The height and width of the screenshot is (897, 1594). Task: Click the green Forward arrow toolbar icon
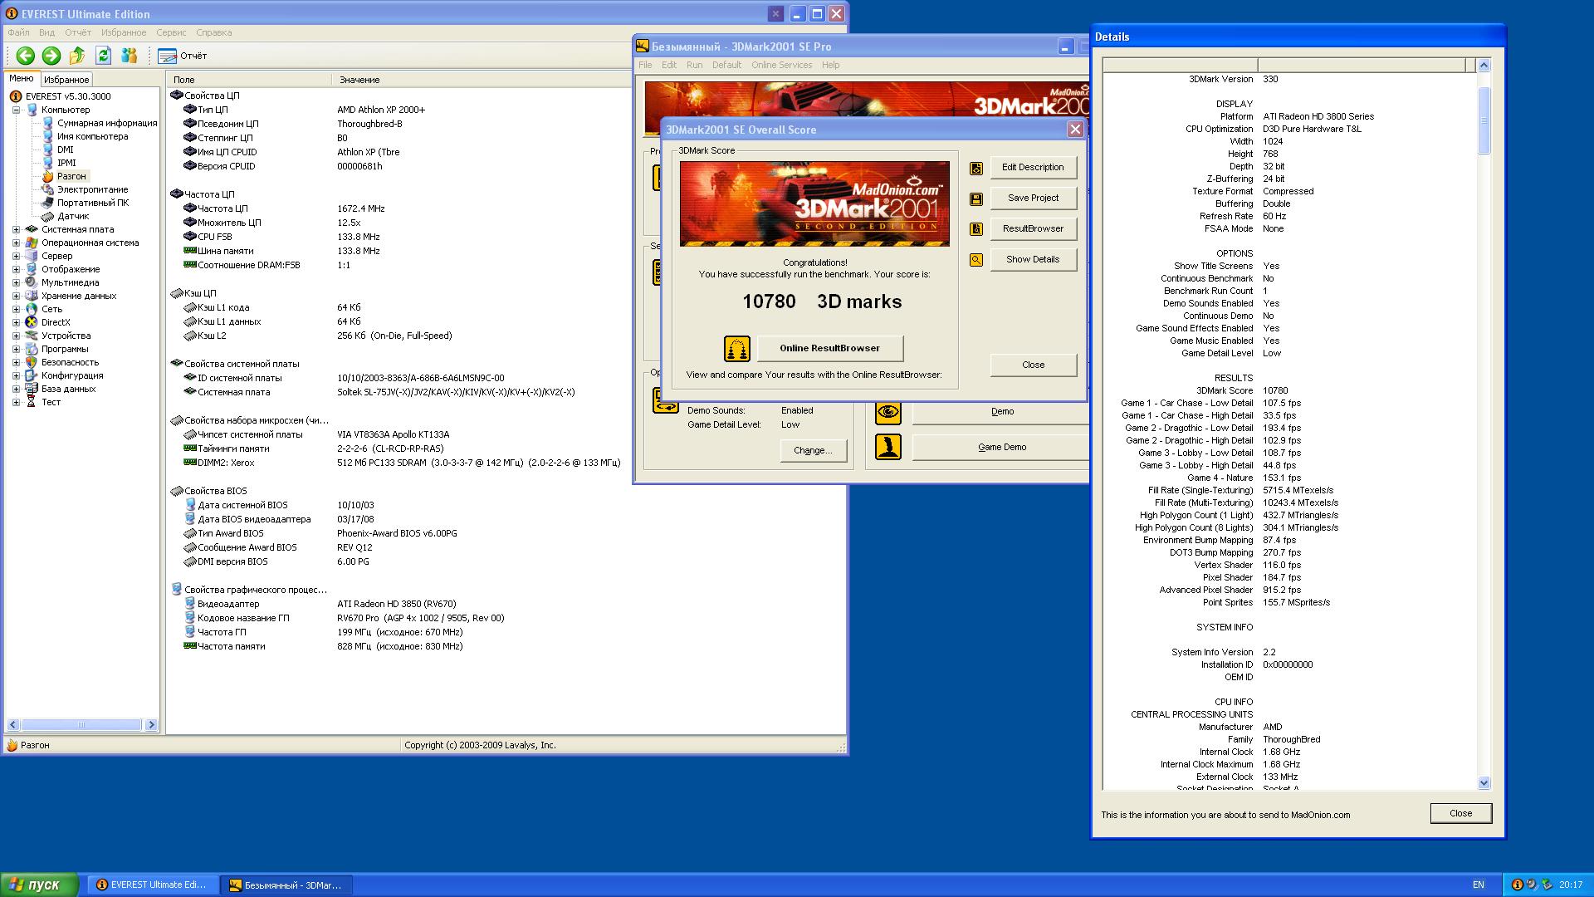point(51,56)
